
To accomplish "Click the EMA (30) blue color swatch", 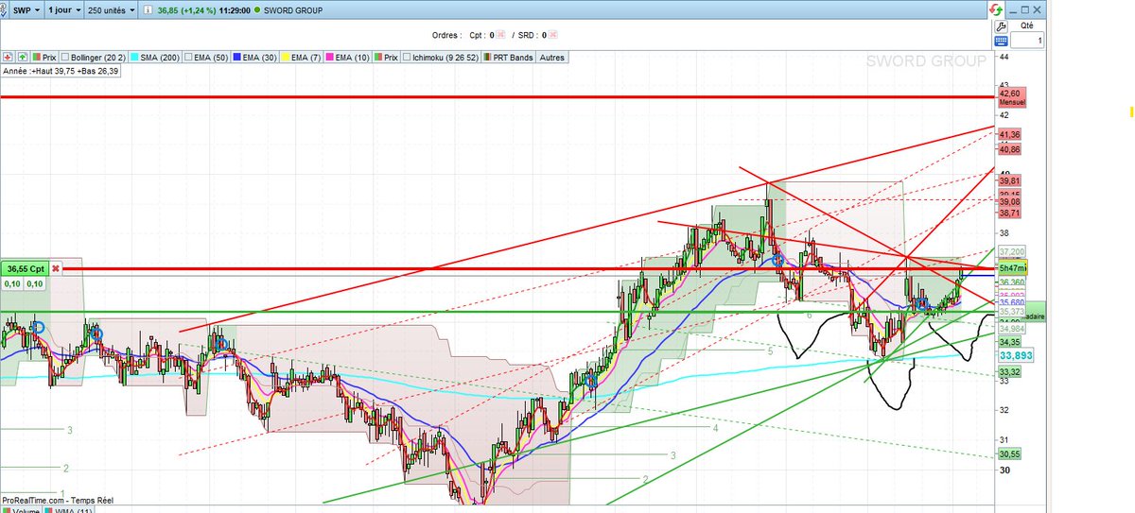I will click(236, 58).
